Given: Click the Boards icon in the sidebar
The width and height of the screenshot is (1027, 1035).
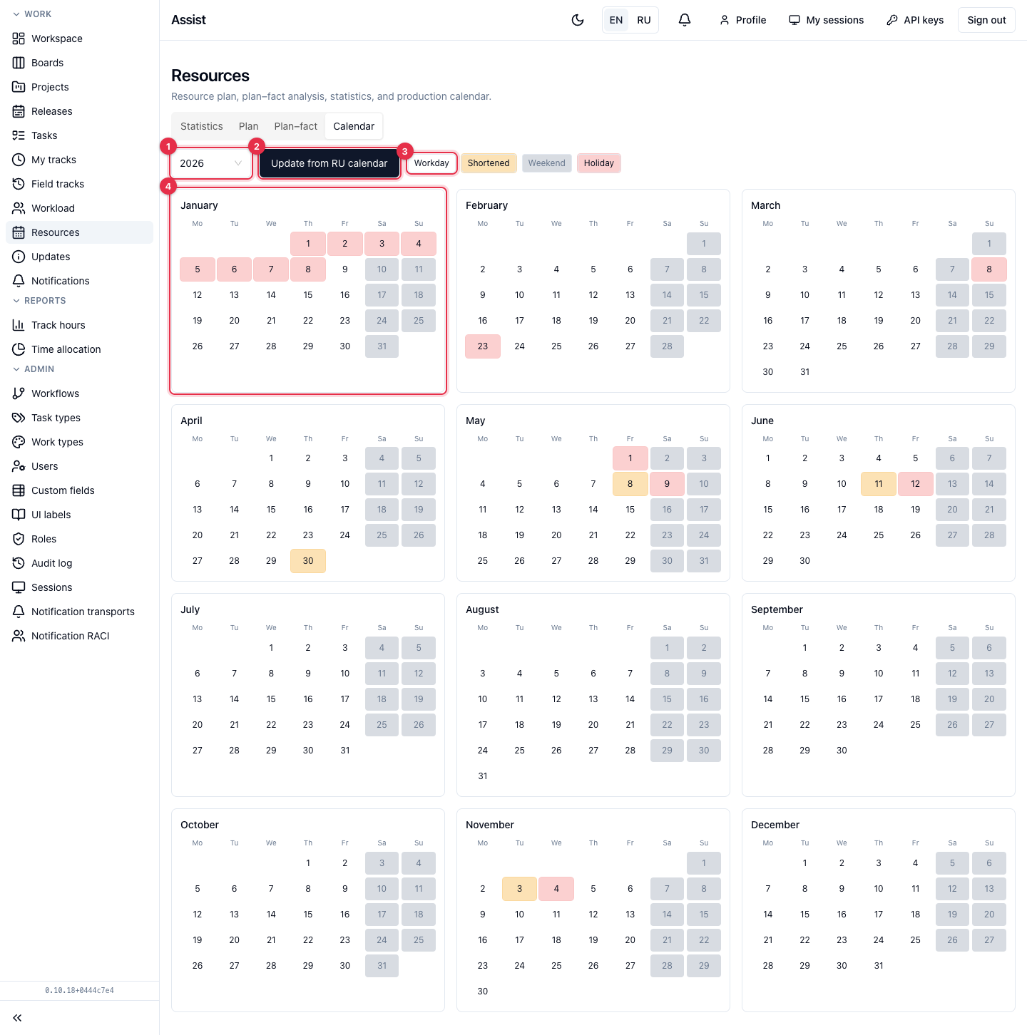Looking at the screenshot, I should [x=19, y=63].
